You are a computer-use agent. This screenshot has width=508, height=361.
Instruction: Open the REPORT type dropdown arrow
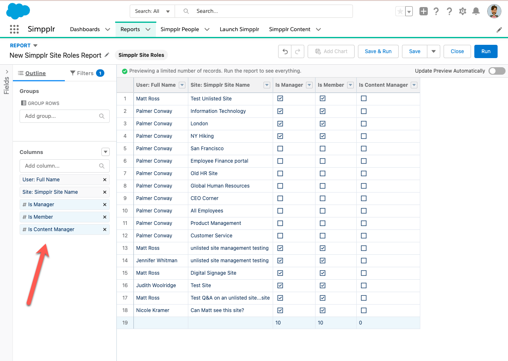[x=35, y=46]
